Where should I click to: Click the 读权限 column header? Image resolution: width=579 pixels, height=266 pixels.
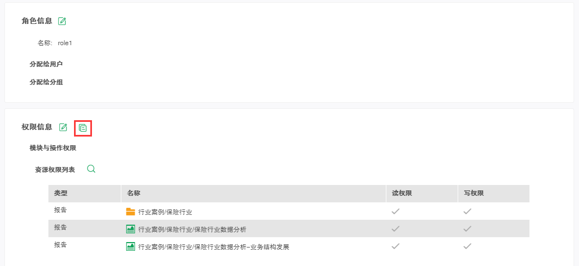(x=402, y=193)
